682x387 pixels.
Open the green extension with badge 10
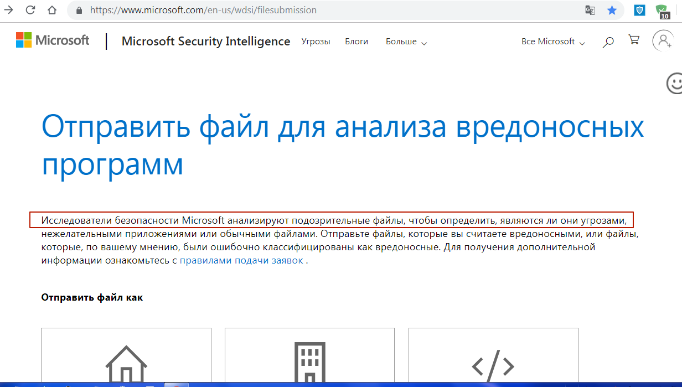pyautogui.click(x=662, y=11)
